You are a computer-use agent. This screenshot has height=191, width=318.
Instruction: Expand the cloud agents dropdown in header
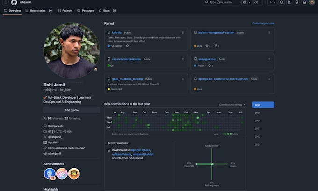pyautogui.click(x=258, y=2)
